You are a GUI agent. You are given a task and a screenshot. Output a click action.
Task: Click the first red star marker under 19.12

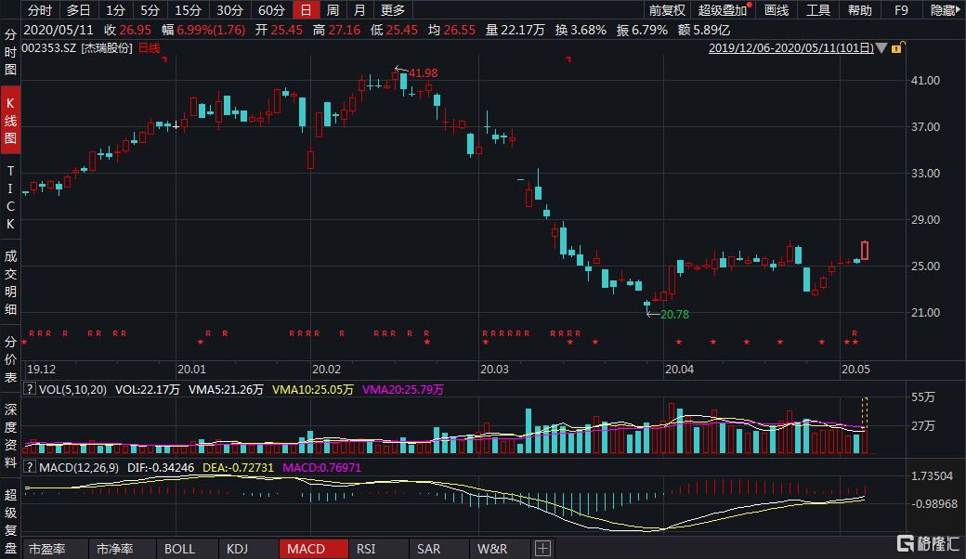24,343
